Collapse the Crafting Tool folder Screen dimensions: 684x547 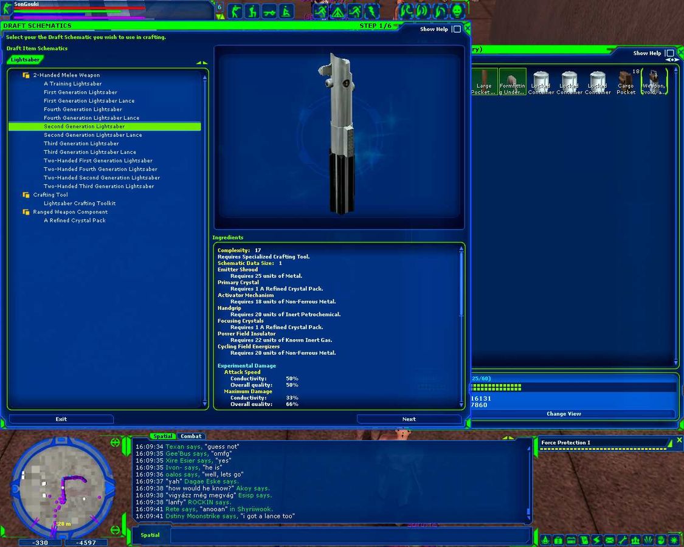pos(26,195)
